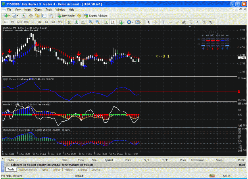Select the Crosshair tool
Viewport: 248px width, 179px height.
tap(156, 22)
